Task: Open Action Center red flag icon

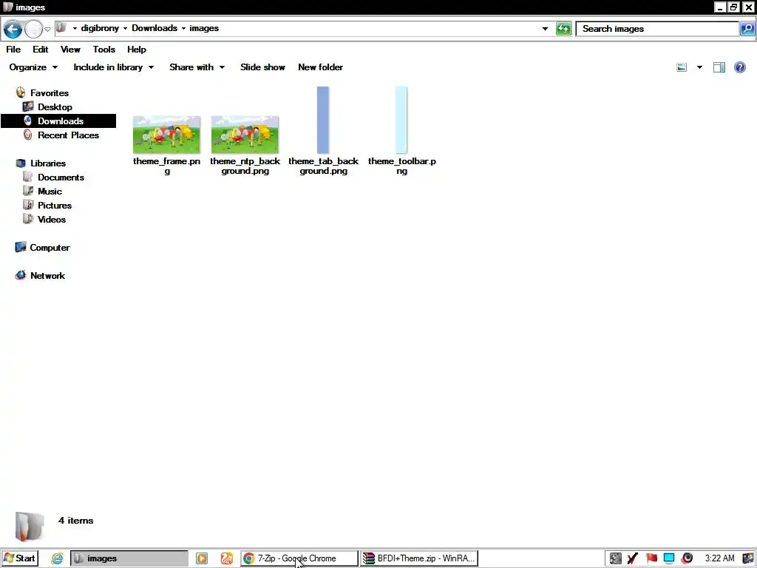Action: coord(651,558)
